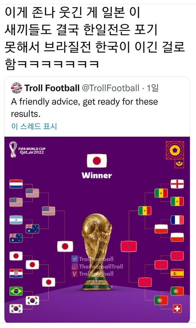196x328 pixels.
Task: Click the white Winner label text
Action: pyautogui.click(x=97, y=176)
